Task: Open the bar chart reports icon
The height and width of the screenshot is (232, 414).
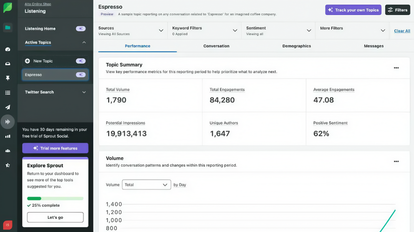Action: point(8,136)
